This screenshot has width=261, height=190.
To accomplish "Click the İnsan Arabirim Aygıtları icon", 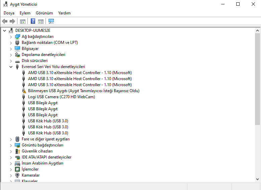I will pyautogui.click(x=17, y=163).
